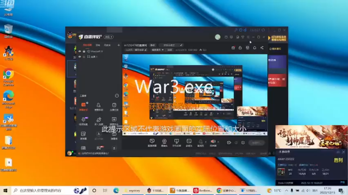Switch to the first red scene tab
The height and width of the screenshot is (195, 348).
(x=87, y=45)
